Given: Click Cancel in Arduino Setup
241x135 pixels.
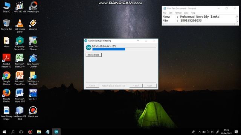Looking at the screenshot, I should pos(92,86).
